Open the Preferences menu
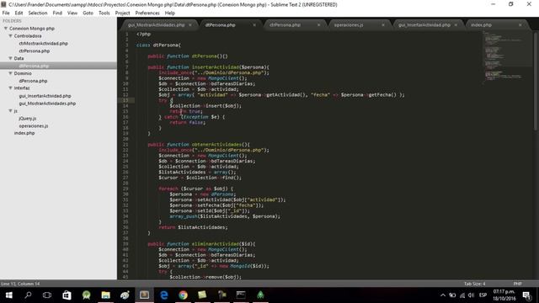This screenshot has height=303, width=539. pyautogui.click(x=147, y=13)
